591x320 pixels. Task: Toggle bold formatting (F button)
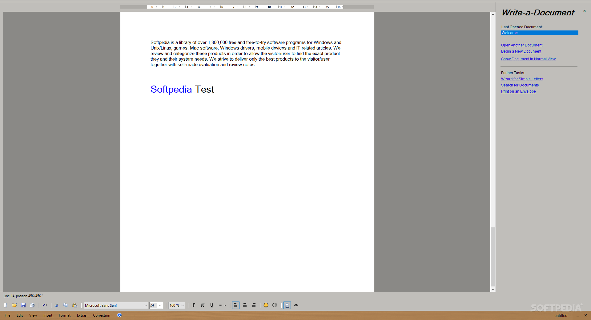[x=194, y=305]
